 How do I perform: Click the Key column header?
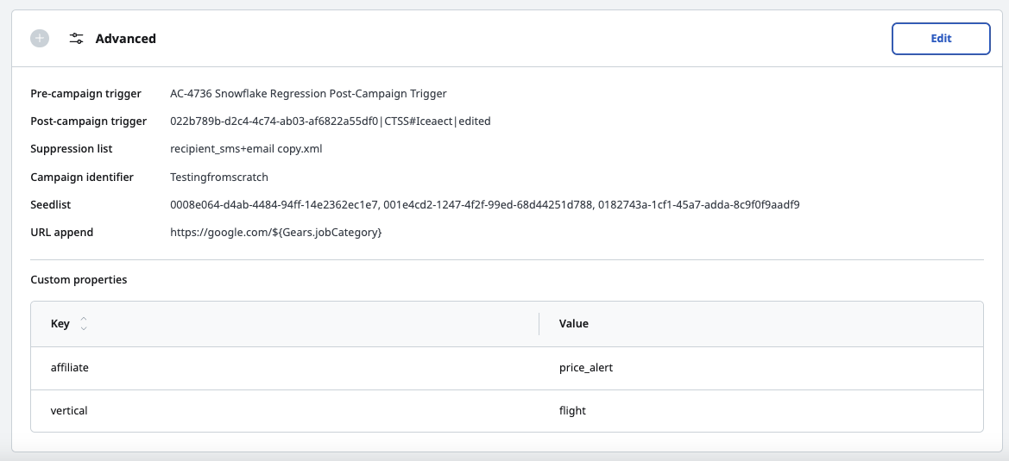pyautogui.click(x=60, y=324)
